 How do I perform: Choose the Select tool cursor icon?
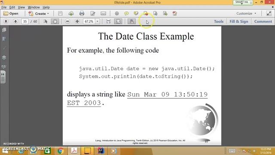point(46,21)
